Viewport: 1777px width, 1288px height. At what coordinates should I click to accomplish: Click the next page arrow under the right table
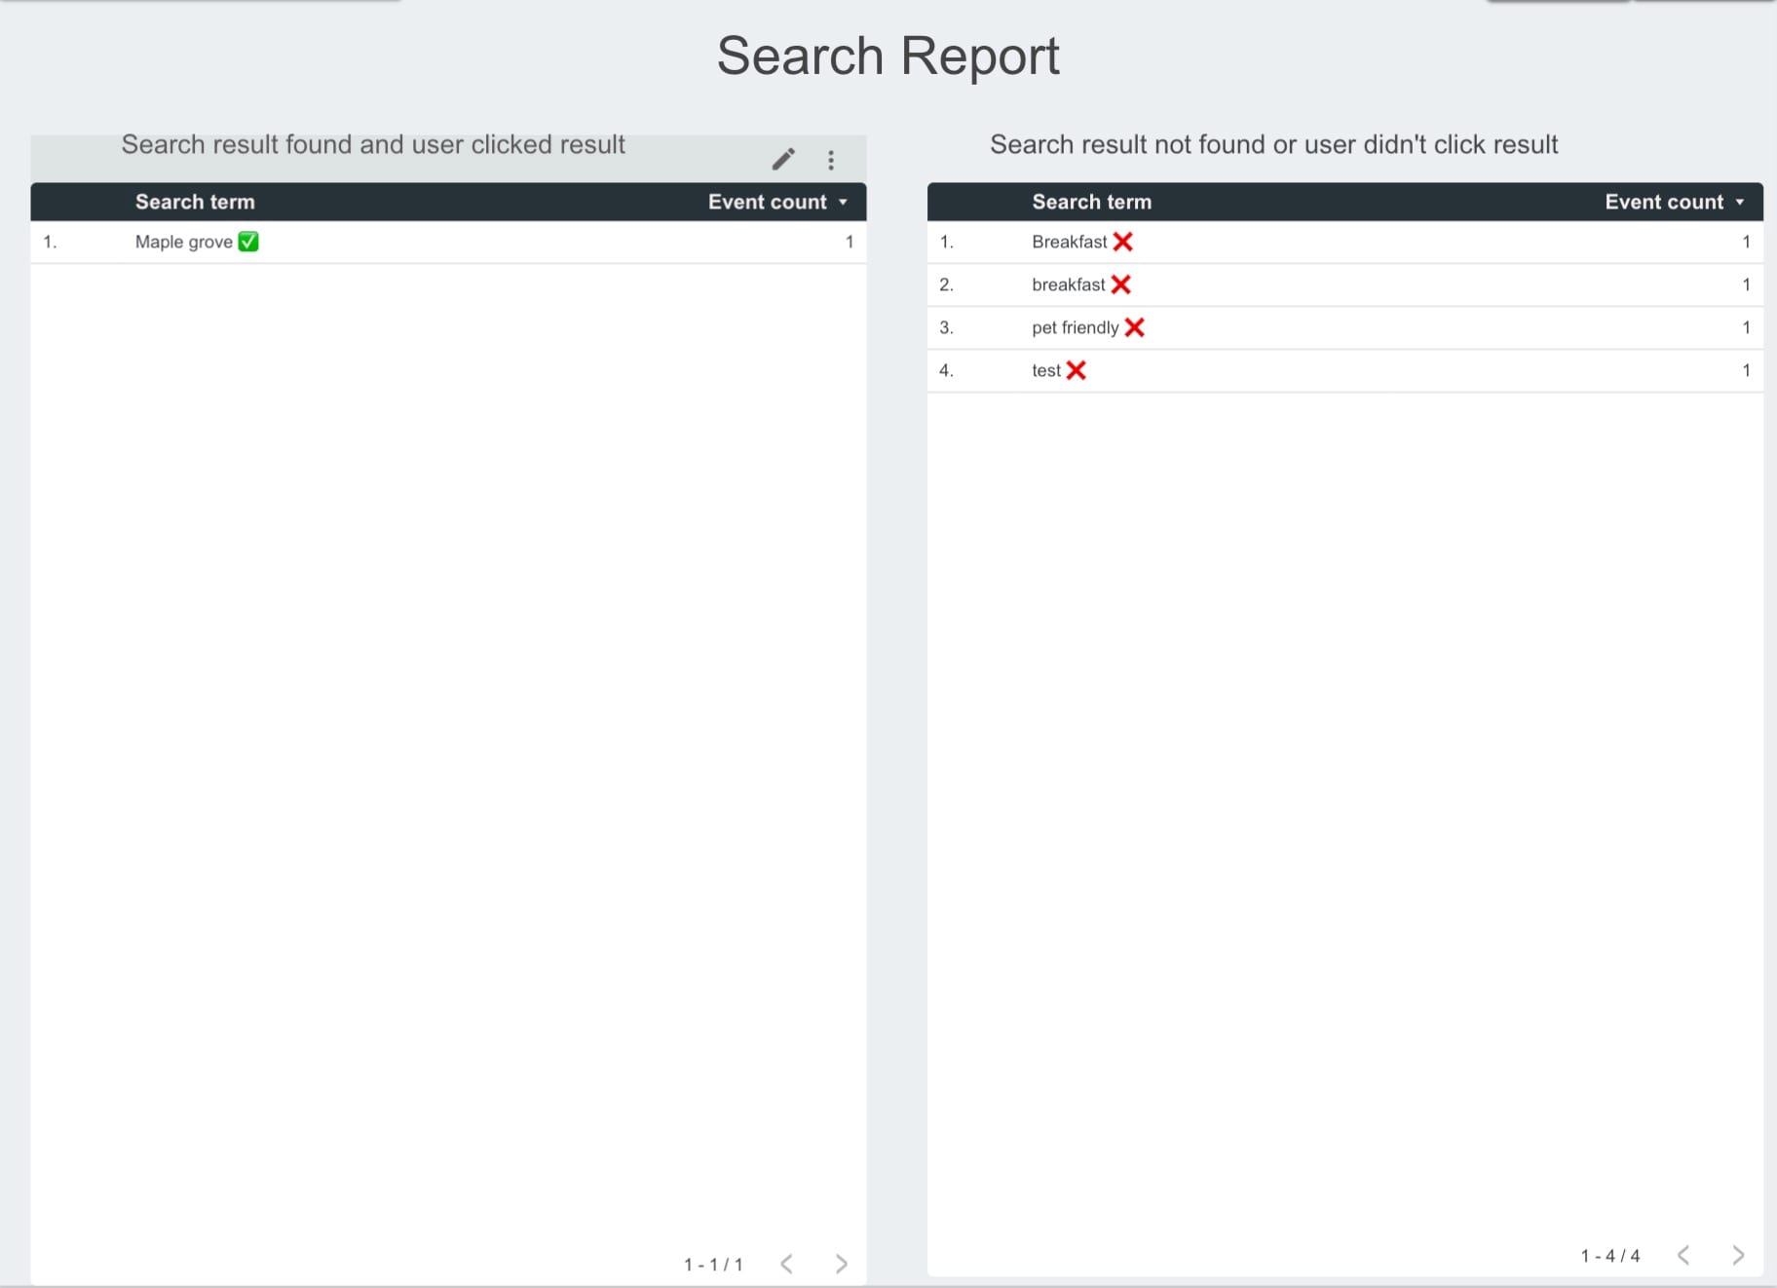coord(1739,1255)
